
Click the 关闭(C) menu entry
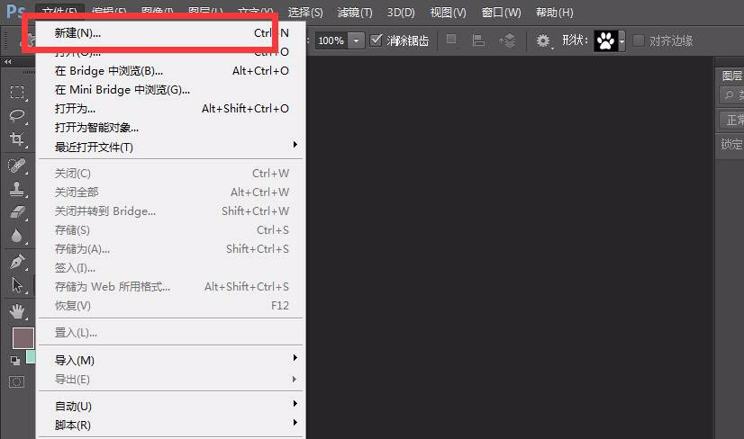click(172, 174)
